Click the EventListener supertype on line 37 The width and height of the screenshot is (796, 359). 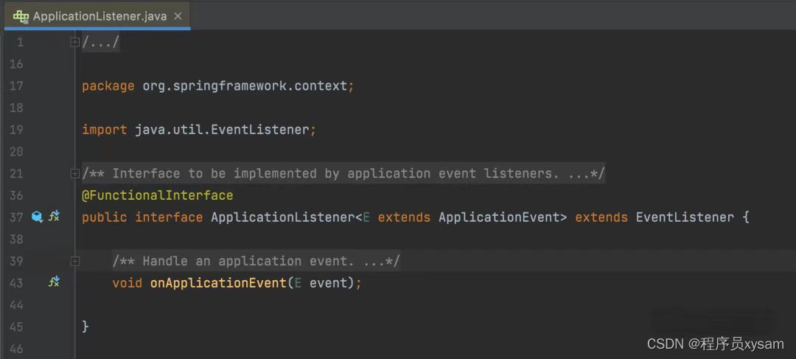[685, 217]
